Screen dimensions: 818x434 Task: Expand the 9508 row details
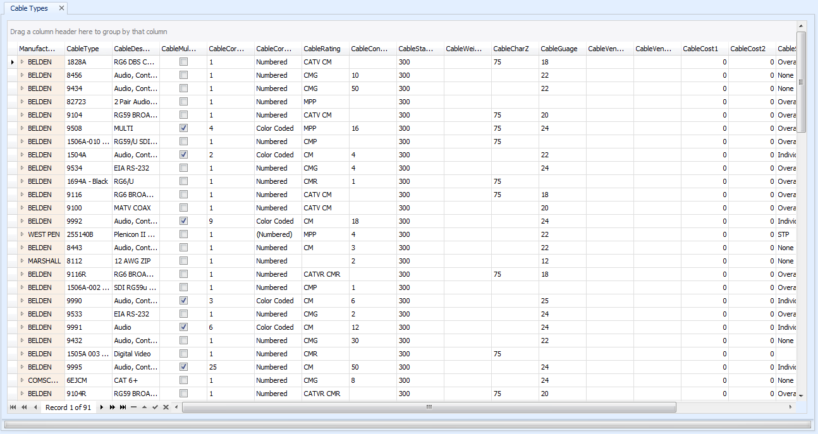click(22, 128)
